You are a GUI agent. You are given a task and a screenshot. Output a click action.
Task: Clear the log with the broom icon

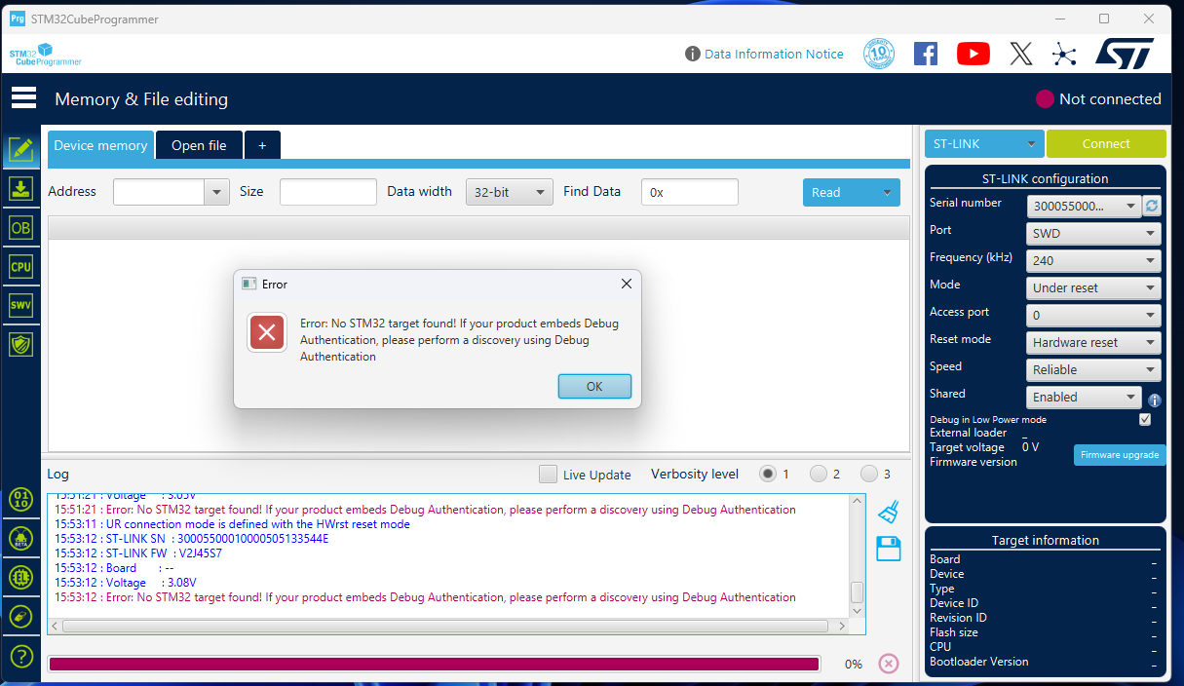[888, 511]
